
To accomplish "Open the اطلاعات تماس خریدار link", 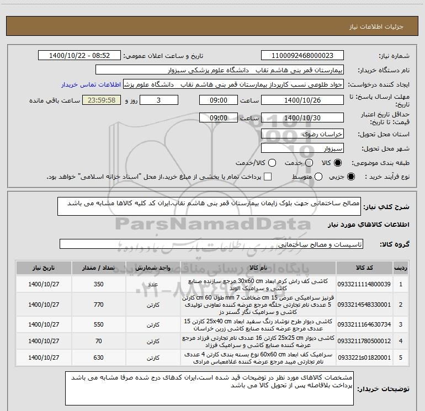I will pos(91,84).
